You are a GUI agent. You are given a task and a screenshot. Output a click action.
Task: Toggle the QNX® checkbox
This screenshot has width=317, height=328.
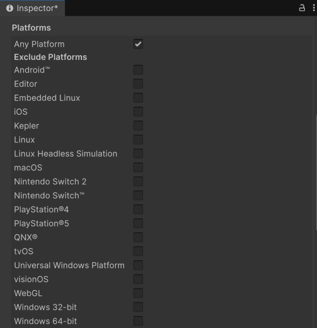138,237
